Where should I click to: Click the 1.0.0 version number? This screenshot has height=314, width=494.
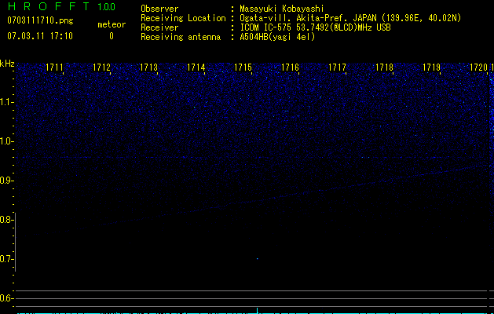tap(106, 7)
